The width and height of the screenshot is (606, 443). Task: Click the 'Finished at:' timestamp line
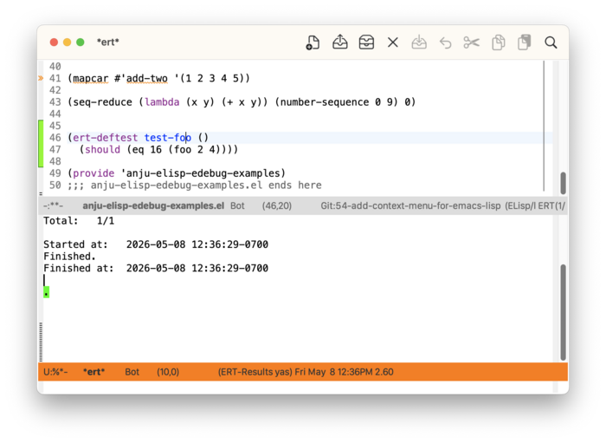click(x=156, y=269)
